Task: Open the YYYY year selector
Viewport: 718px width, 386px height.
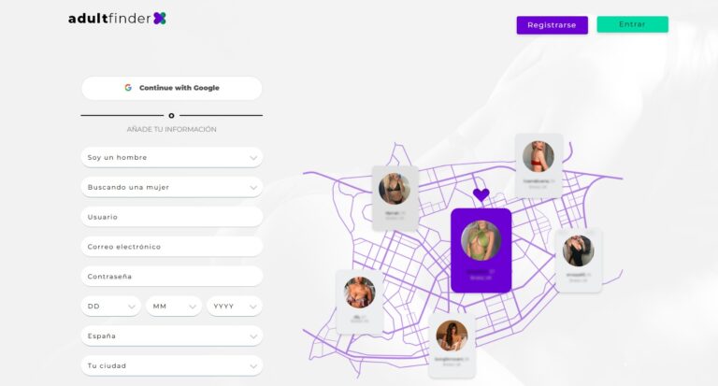Action: [x=235, y=306]
